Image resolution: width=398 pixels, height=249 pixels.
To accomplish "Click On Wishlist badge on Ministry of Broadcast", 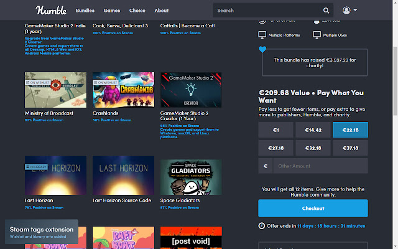I will click(38, 83).
